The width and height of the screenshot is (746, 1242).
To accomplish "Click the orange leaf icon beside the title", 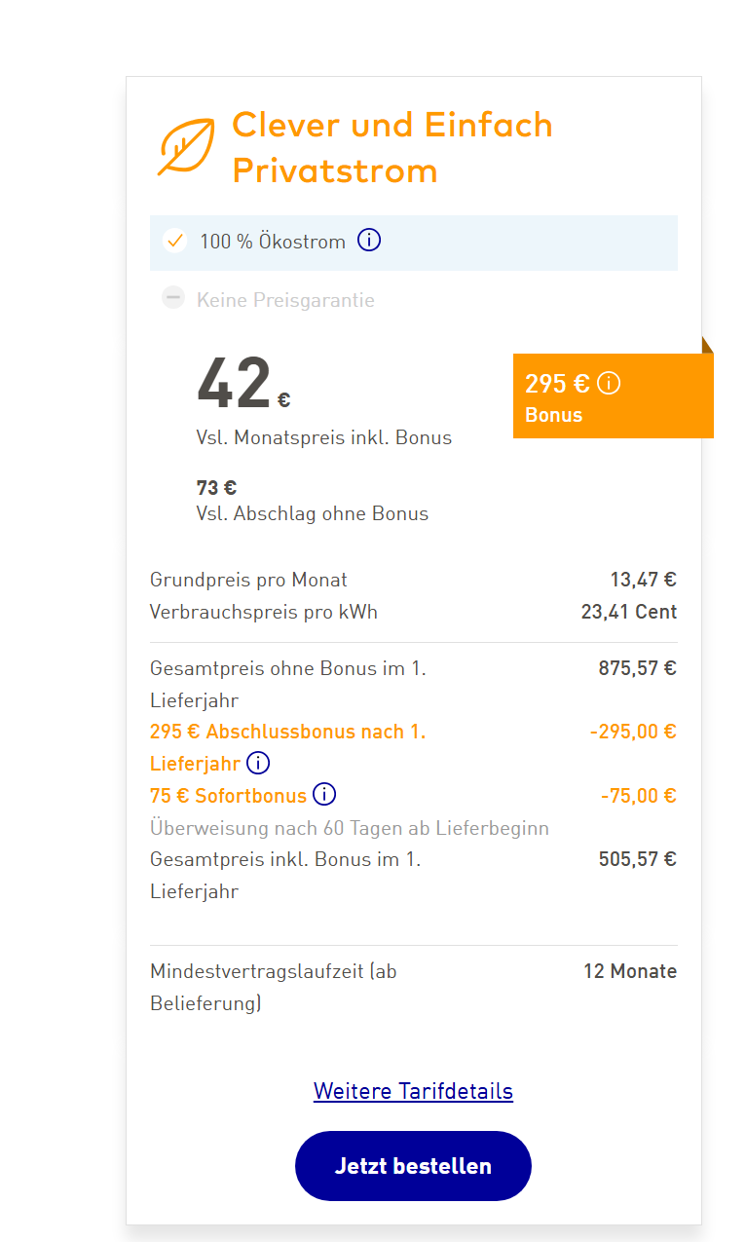I will tap(187, 147).
